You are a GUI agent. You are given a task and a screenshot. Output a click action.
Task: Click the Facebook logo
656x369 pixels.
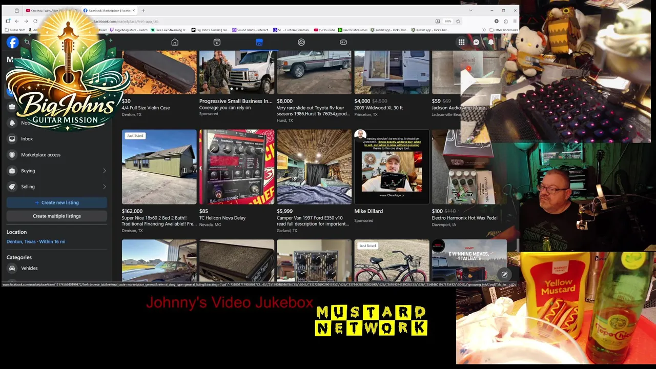point(12,43)
